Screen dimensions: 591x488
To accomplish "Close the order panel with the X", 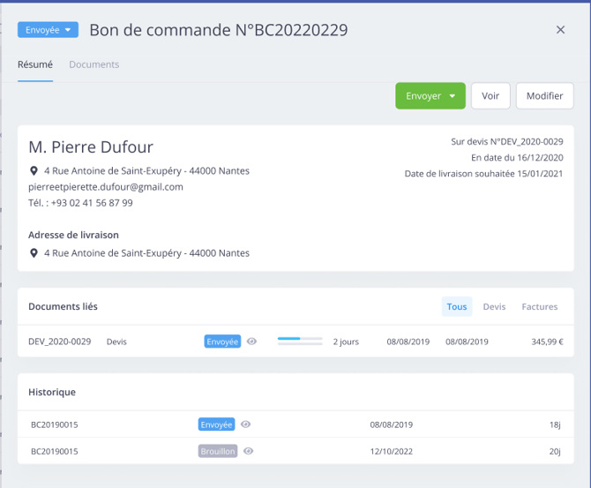I will point(560,30).
